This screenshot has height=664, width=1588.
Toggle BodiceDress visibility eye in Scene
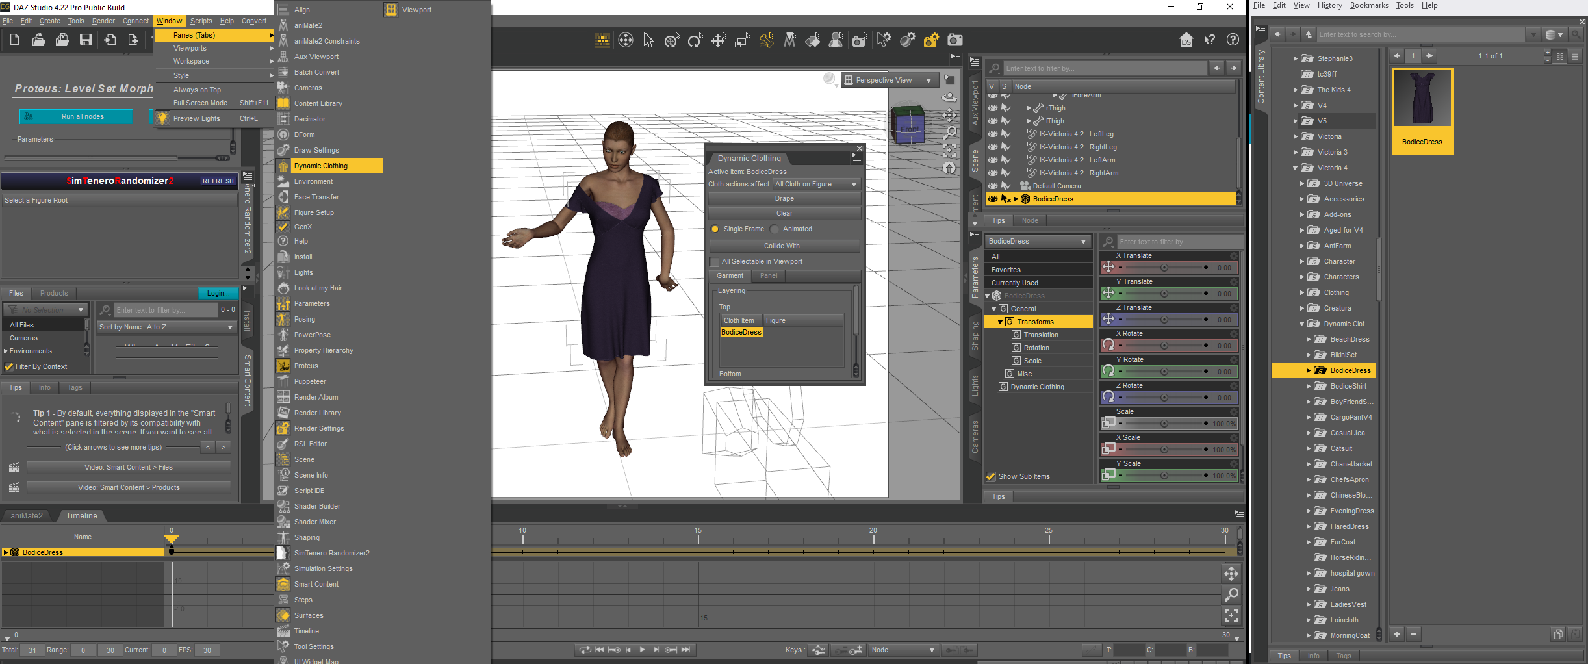992,199
